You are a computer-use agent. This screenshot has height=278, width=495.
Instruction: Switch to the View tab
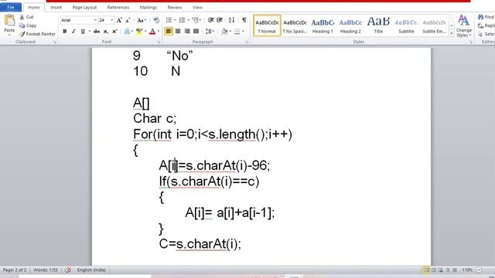[x=197, y=7]
